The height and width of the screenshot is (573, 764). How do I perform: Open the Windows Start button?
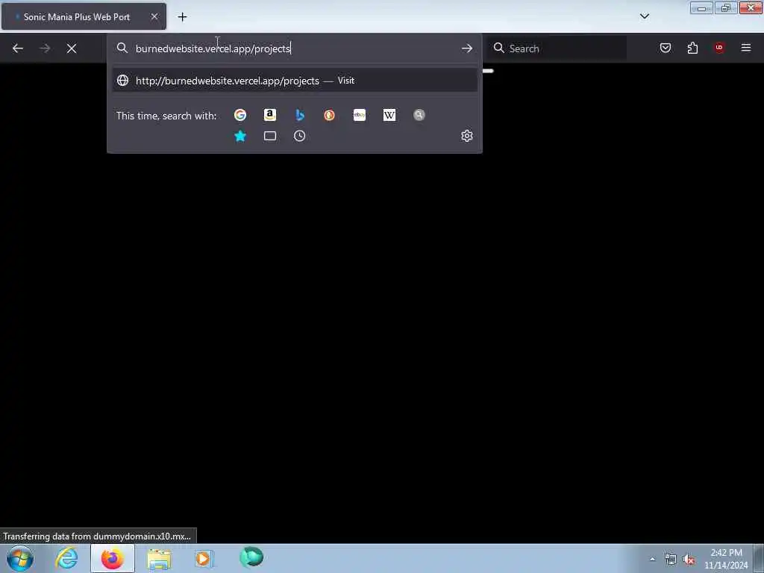20,558
